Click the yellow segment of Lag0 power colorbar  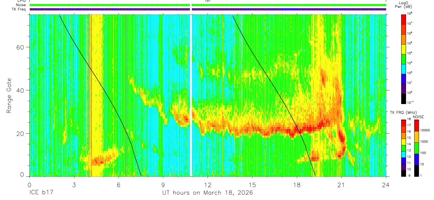pyautogui.click(x=403, y=49)
